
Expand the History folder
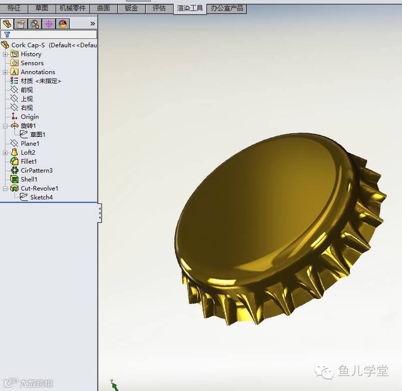coord(5,54)
